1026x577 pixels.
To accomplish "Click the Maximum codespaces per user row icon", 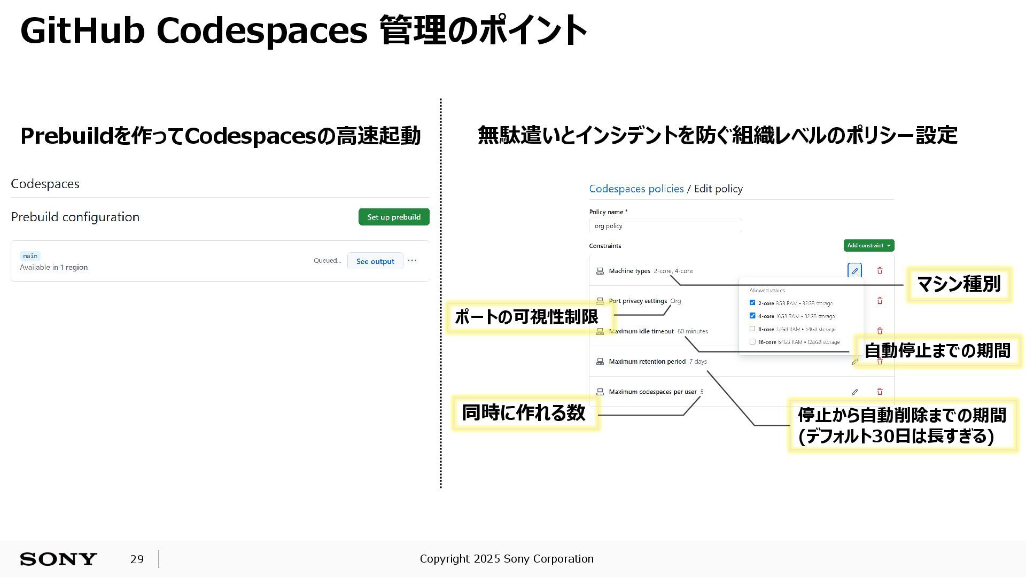I will pyautogui.click(x=600, y=392).
